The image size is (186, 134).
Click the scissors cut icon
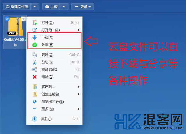point(35,62)
